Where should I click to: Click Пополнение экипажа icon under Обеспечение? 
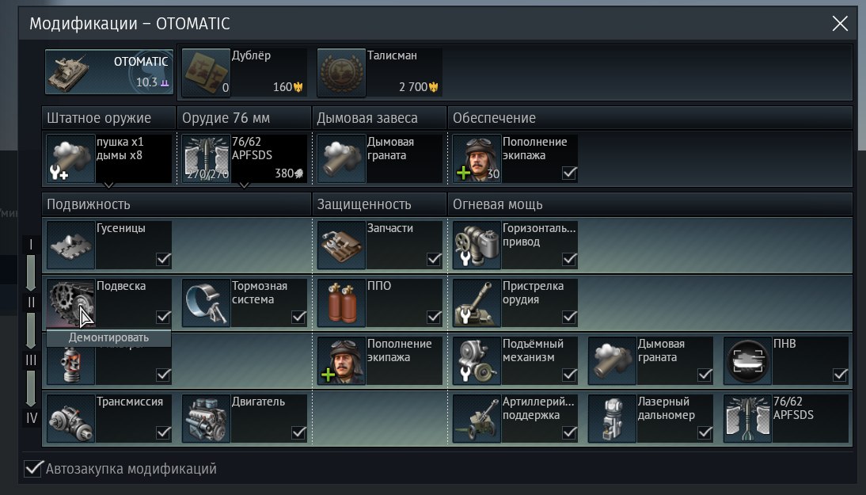(477, 158)
